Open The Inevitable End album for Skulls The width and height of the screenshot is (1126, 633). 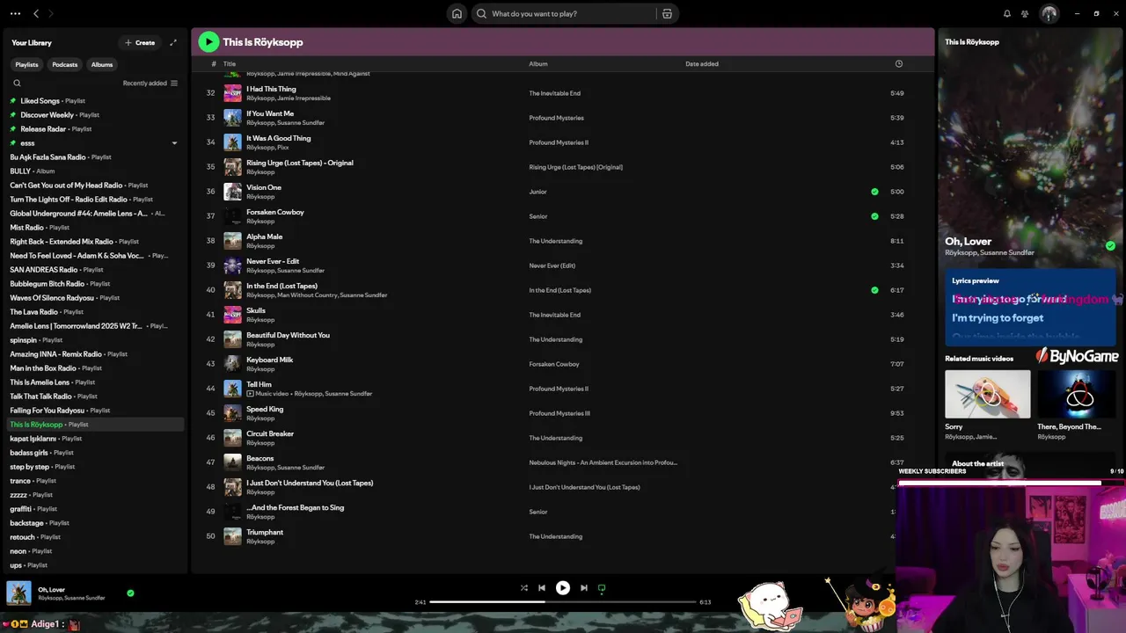554,315
